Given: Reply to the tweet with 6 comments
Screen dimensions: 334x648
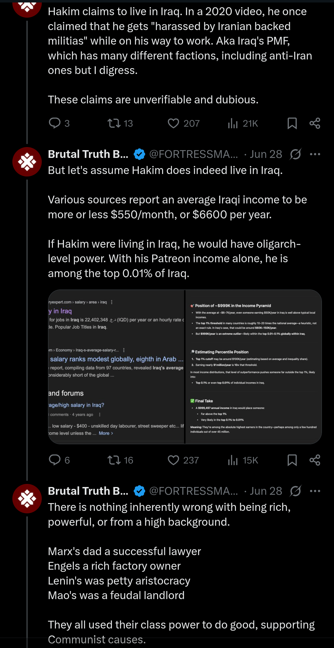Looking at the screenshot, I should [55, 460].
